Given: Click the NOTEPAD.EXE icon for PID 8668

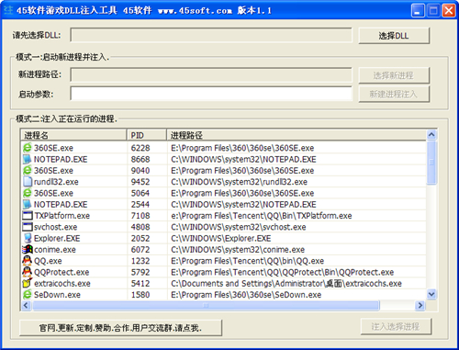Looking at the screenshot, I should coord(27,159).
